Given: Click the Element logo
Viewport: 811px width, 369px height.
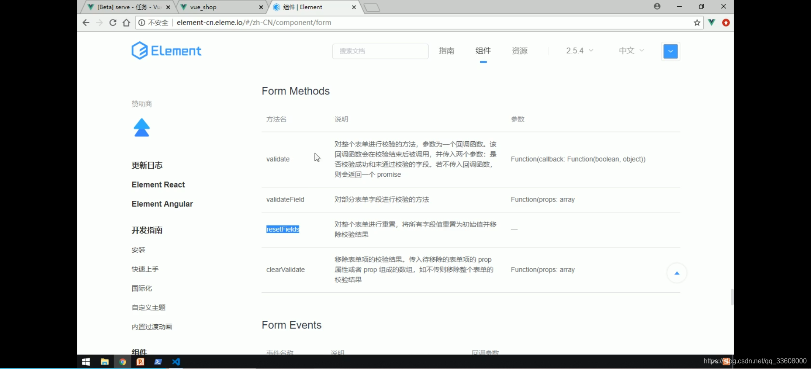Looking at the screenshot, I should pos(166,51).
